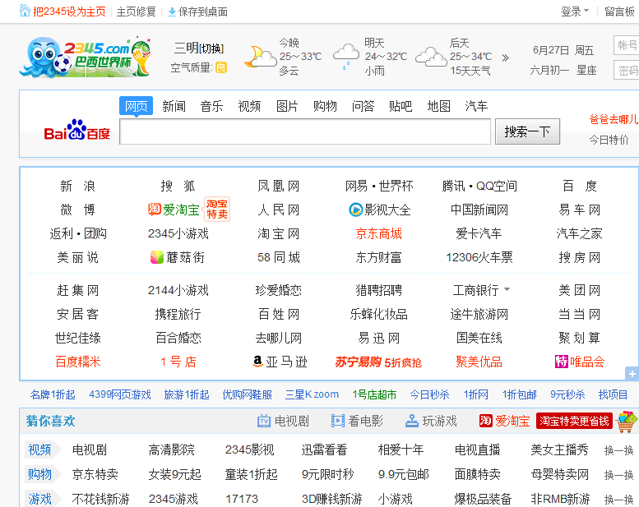The width and height of the screenshot is (639, 507).
Task: Click the 密码 input field
Action: pyautogui.click(x=627, y=71)
